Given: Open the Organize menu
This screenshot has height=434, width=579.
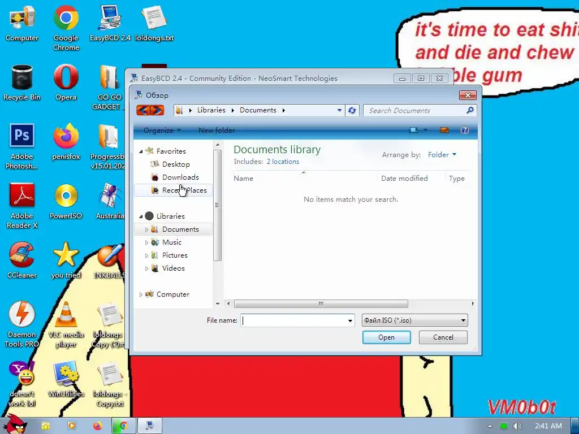Looking at the screenshot, I should pos(162,131).
